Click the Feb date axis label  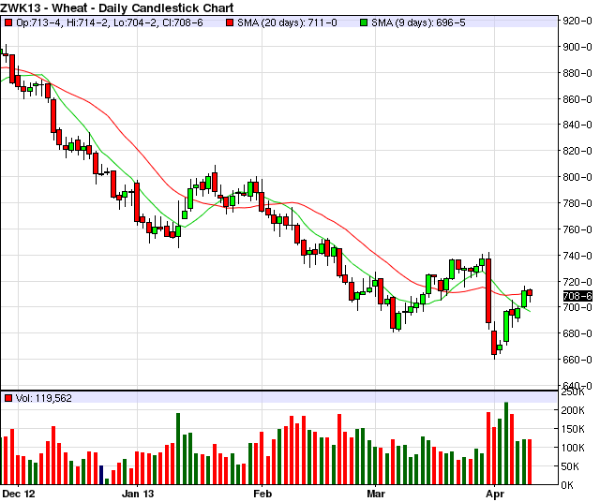click(262, 494)
